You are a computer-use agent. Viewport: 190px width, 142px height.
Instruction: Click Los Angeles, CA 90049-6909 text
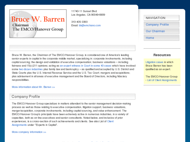88,15
